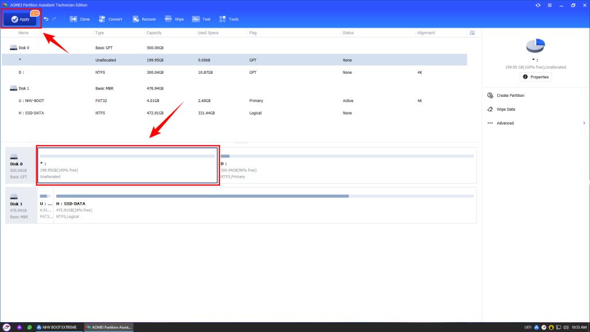
Task: Select the H: SSD-DATA block in disk map
Action: [265, 206]
